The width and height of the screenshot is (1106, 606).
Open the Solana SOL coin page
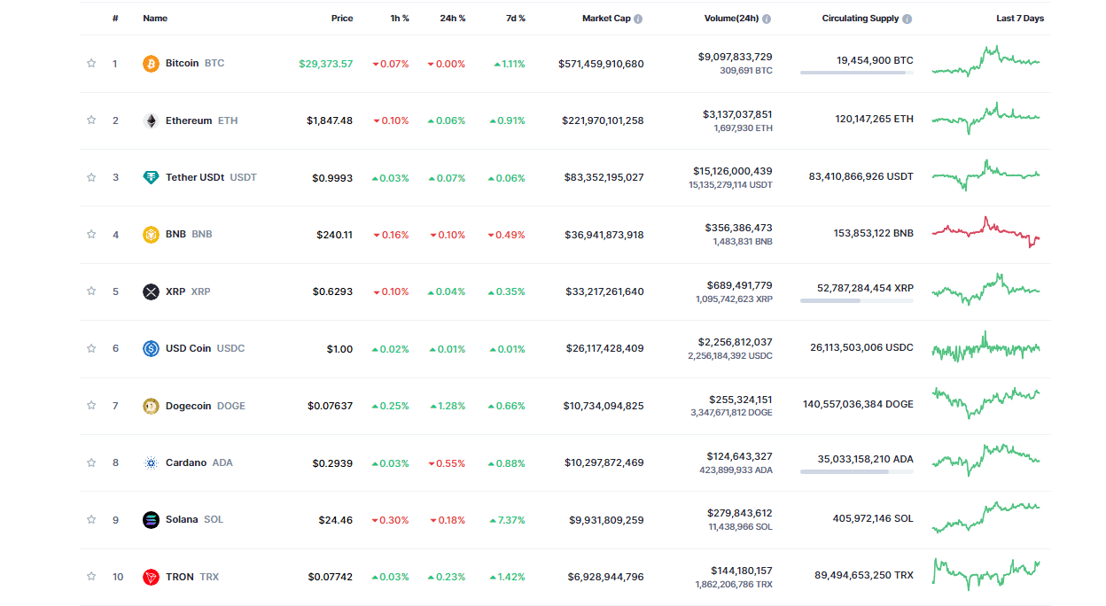tap(195, 519)
